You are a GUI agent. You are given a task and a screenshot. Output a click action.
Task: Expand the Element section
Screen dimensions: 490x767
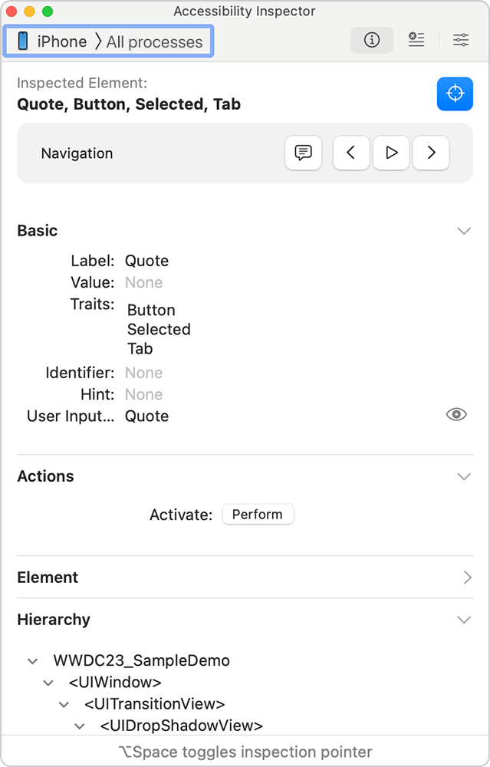[467, 578]
